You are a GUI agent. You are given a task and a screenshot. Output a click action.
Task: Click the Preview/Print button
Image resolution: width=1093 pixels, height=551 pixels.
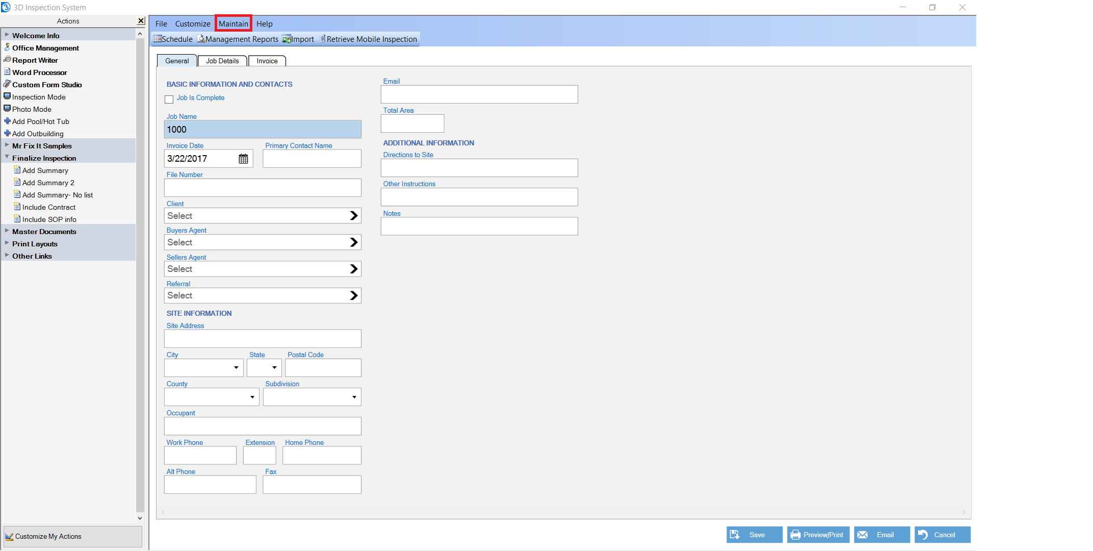[818, 535]
